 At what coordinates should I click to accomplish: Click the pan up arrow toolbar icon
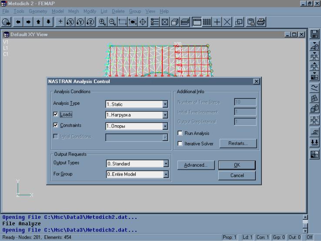pos(38,22)
